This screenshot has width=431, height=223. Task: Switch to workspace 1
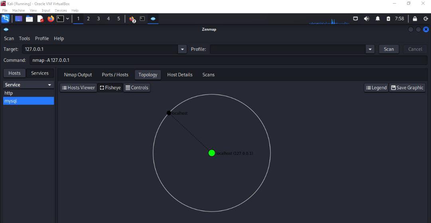(78, 19)
